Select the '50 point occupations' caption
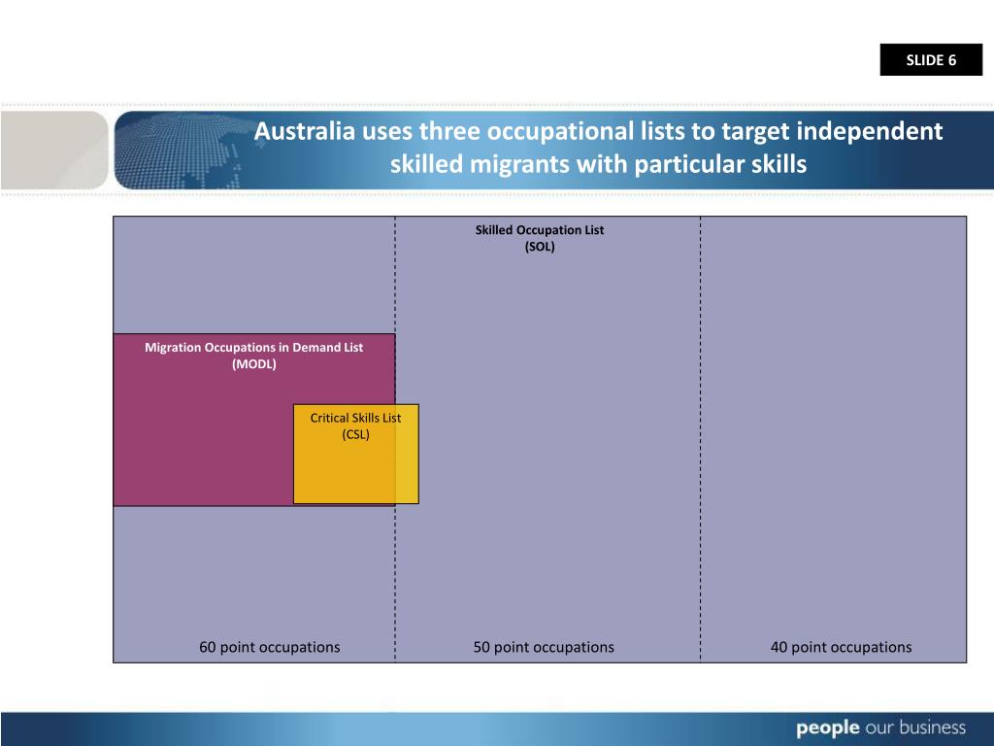 tap(544, 647)
